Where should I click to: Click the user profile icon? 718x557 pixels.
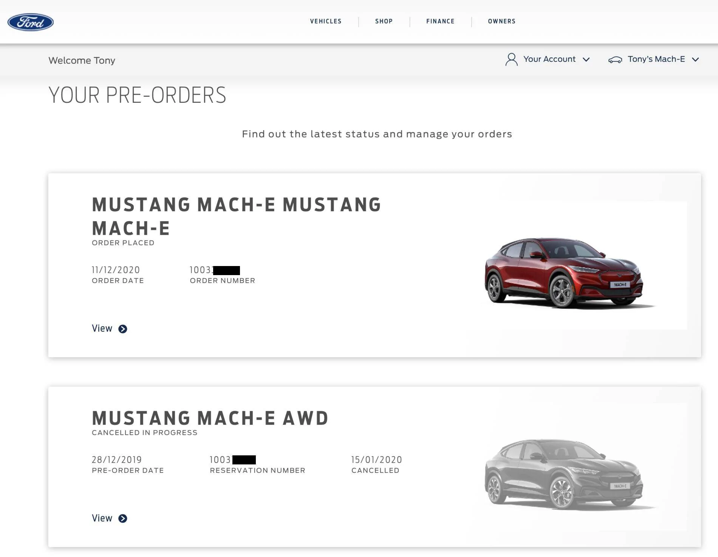(511, 59)
